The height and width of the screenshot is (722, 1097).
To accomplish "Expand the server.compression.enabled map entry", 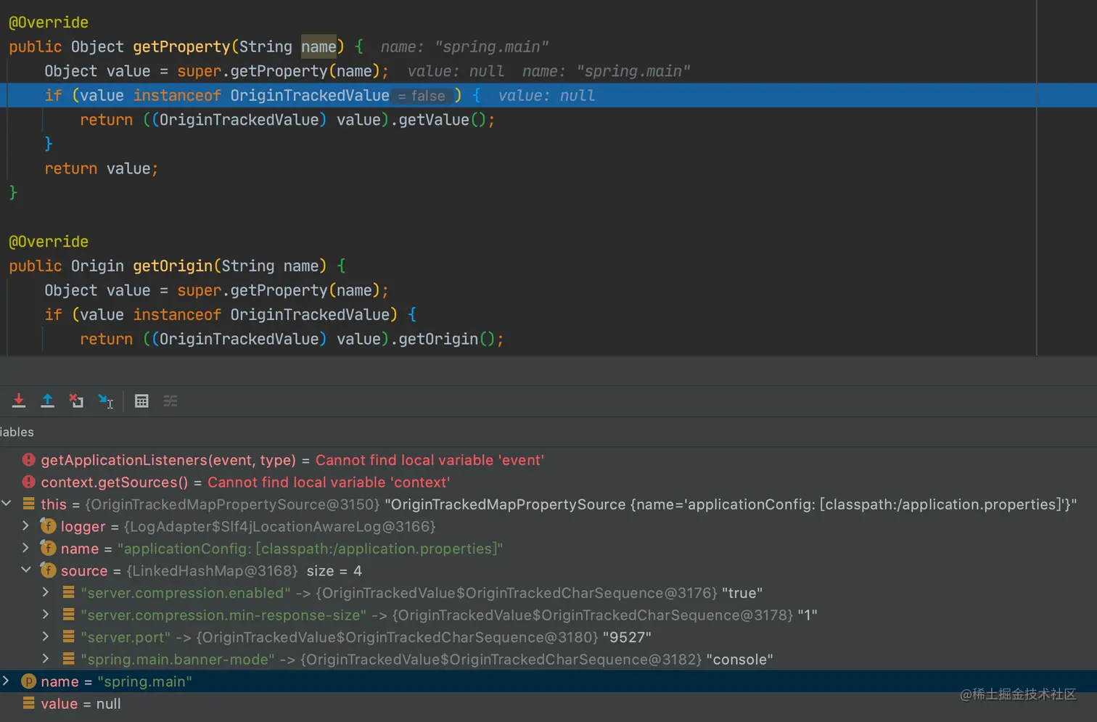I will coord(46,592).
